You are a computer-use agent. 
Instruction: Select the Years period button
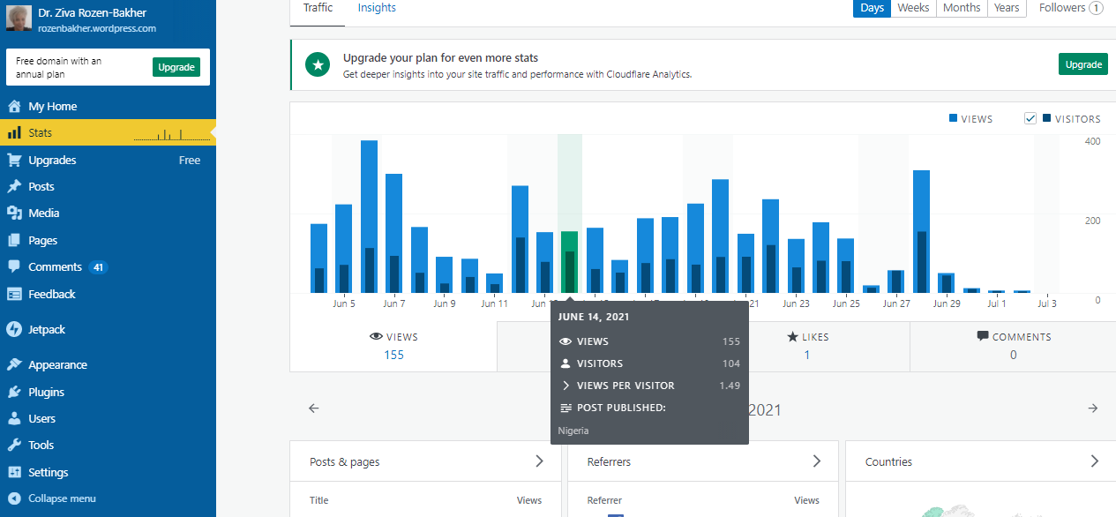[x=1007, y=8]
